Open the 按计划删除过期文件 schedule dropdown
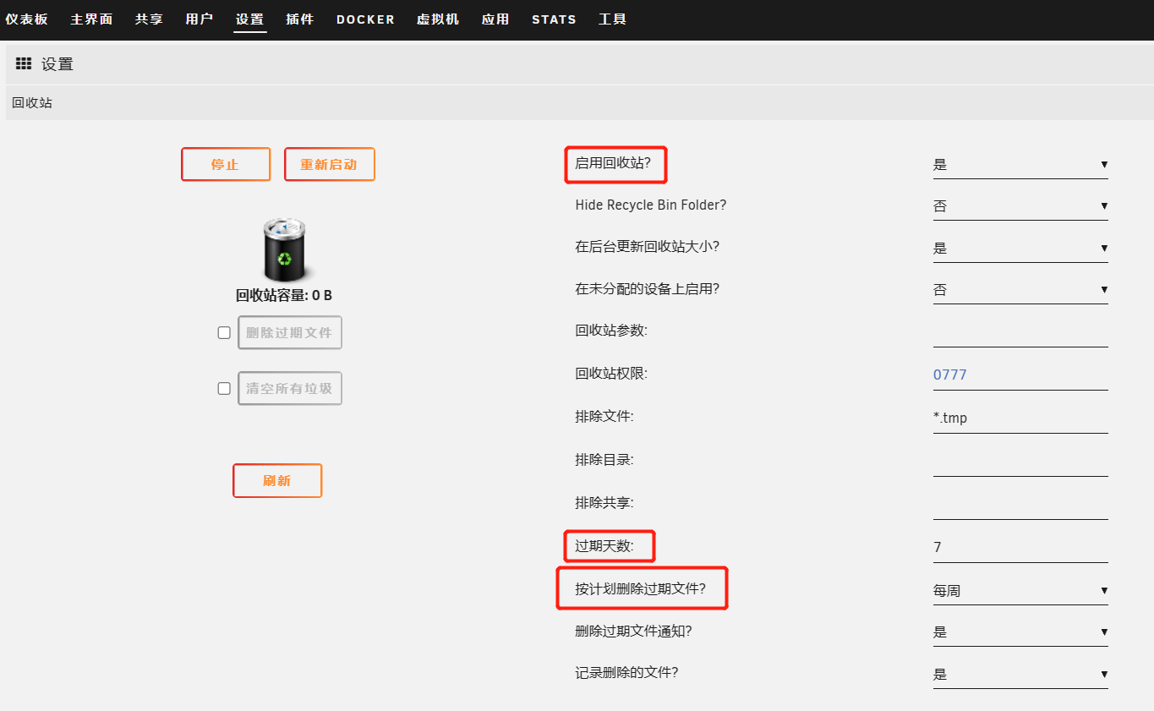1154x711 pixels. pyautogui.click(x=1020, y=591)
